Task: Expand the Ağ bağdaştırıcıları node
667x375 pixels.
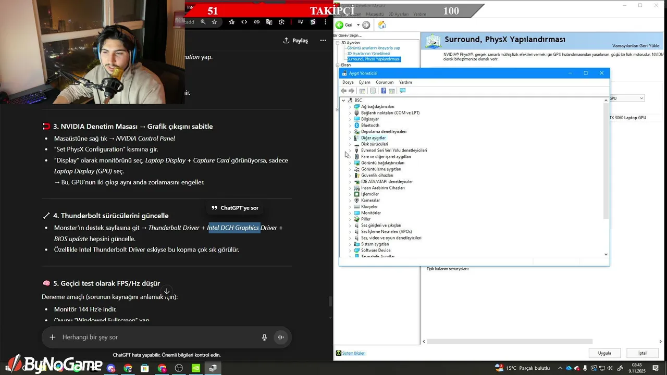Action: (x=350, y=107)
